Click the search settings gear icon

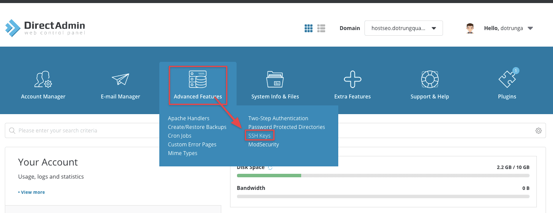539,131
